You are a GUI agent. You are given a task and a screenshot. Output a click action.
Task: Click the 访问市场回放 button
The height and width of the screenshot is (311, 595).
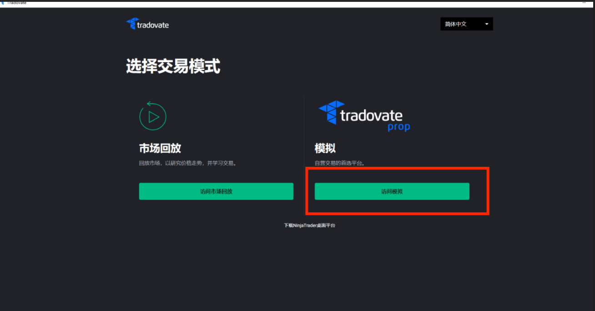pos(216,191)
